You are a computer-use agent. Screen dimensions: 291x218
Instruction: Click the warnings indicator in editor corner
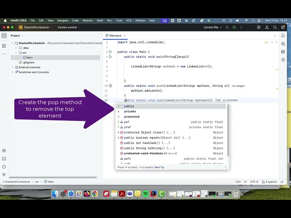pos(267,42)
